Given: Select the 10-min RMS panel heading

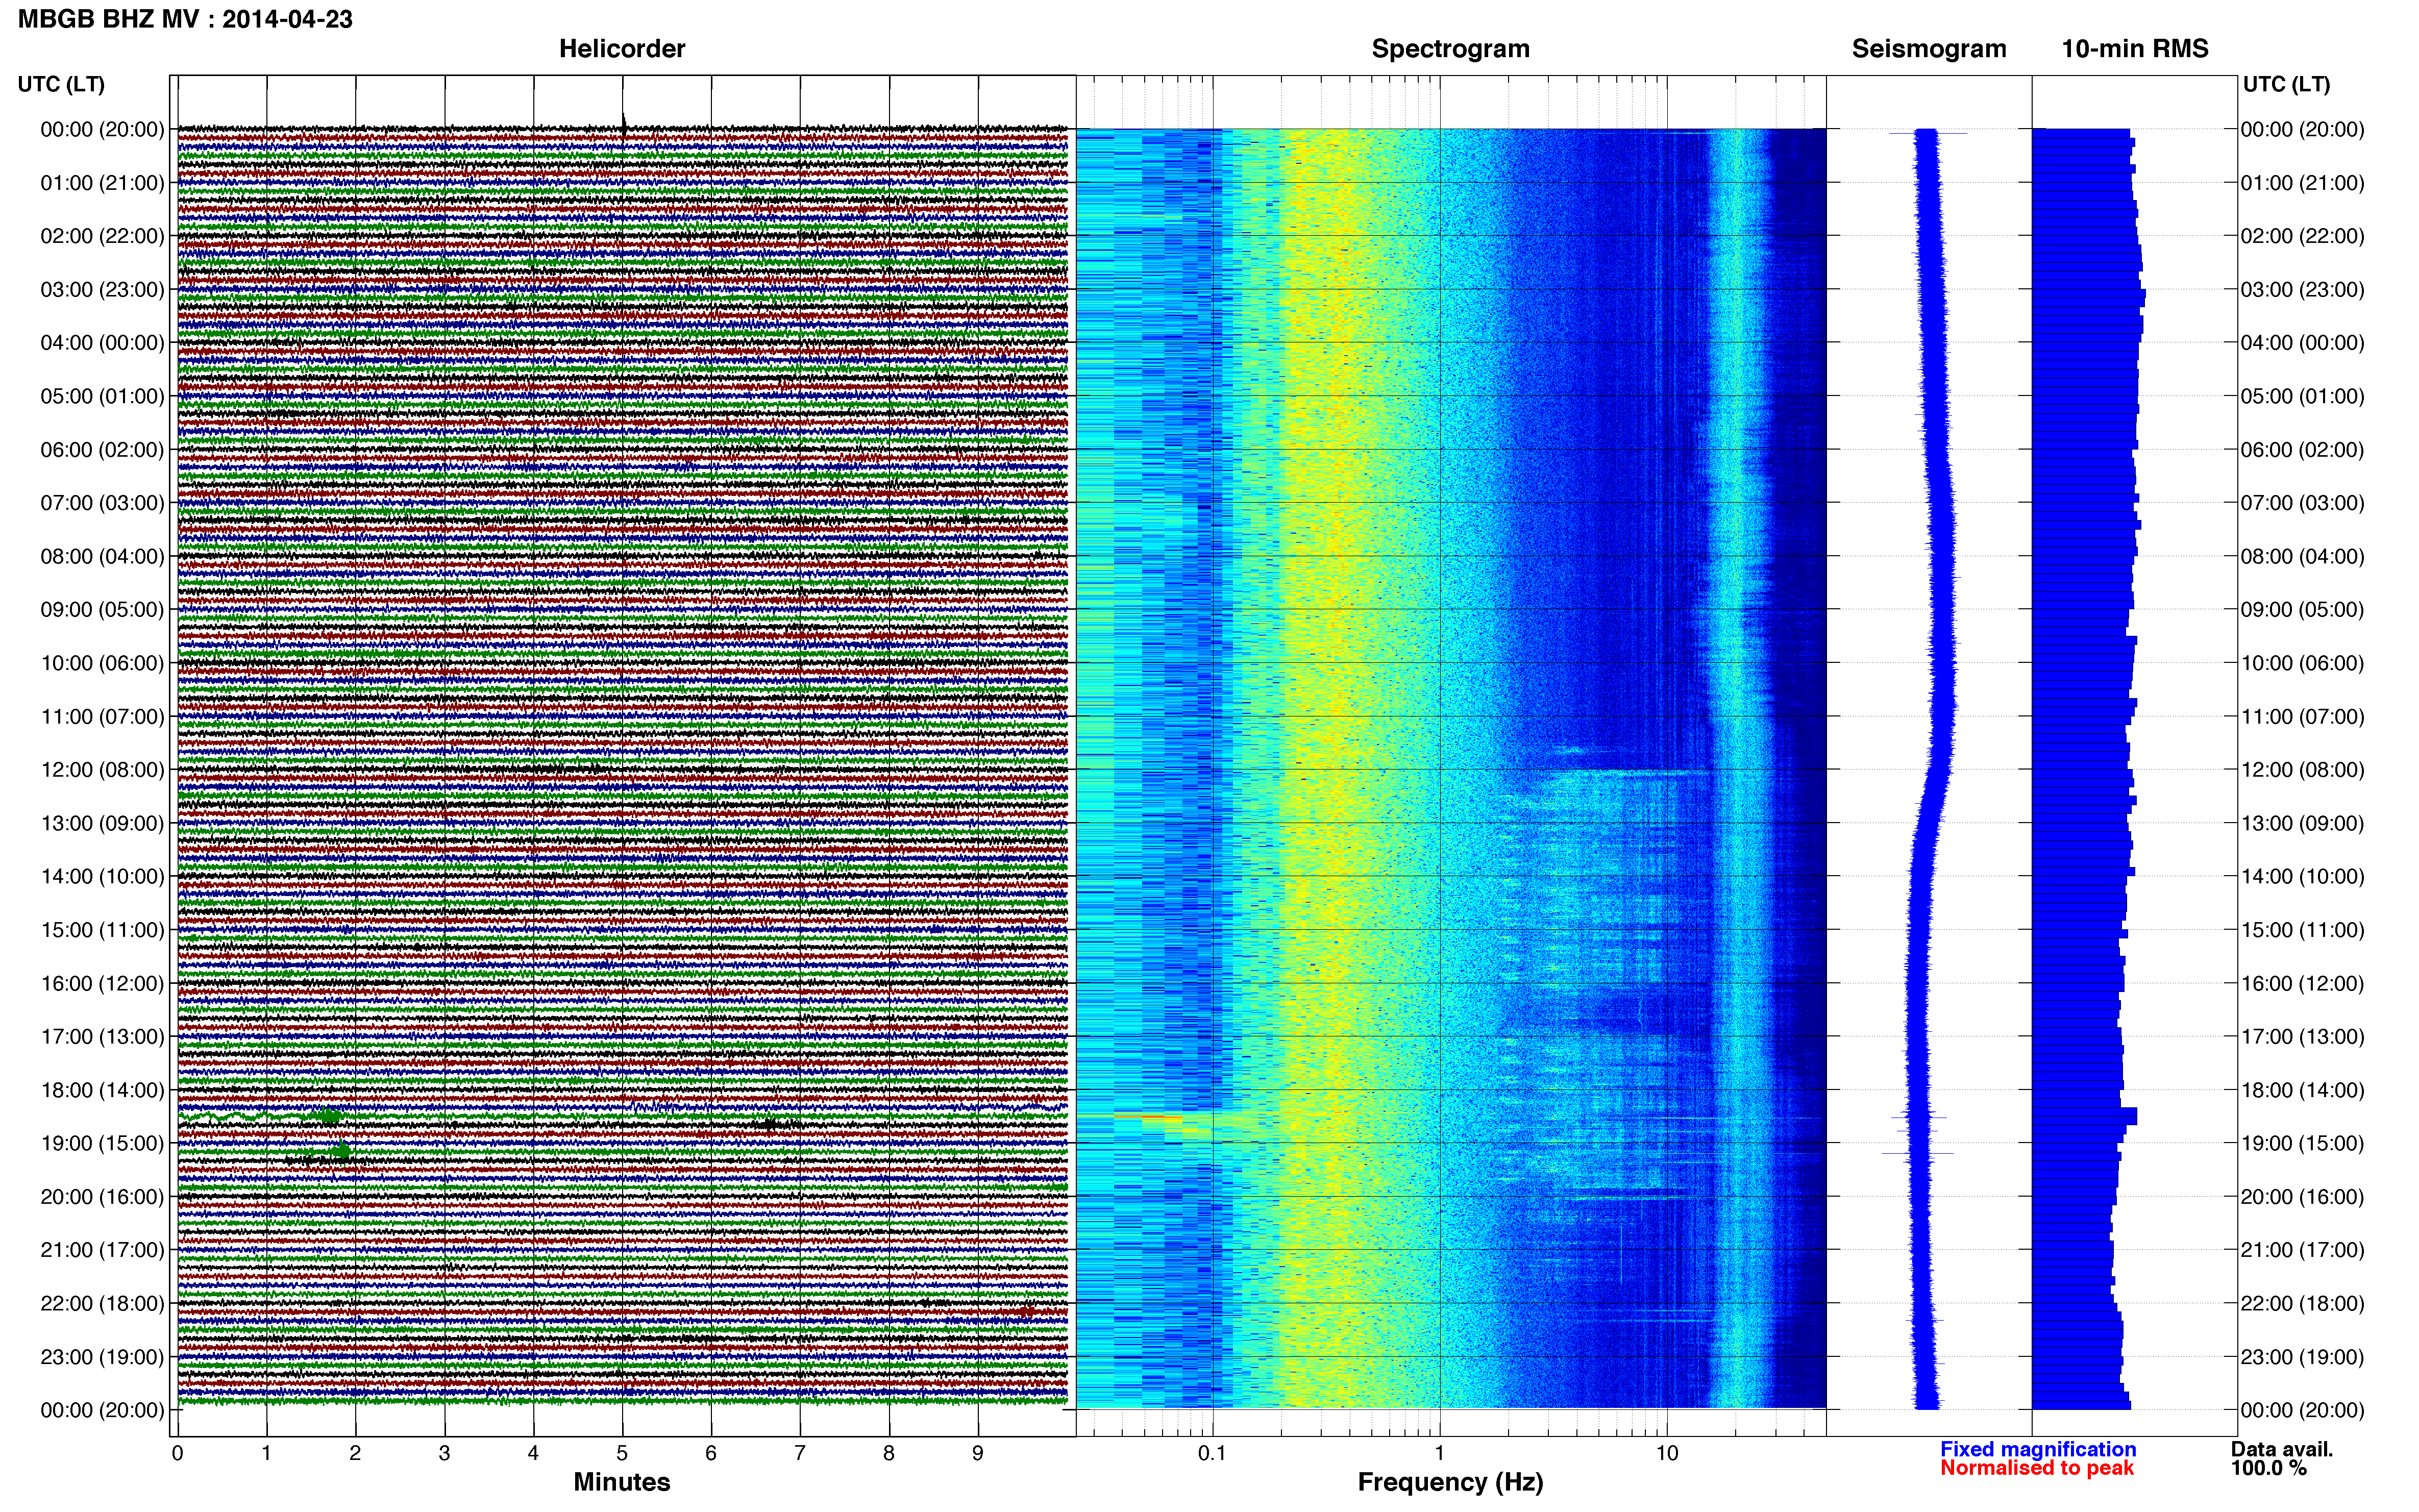Looking at the screenshot, I should (x=2135, y=49).
